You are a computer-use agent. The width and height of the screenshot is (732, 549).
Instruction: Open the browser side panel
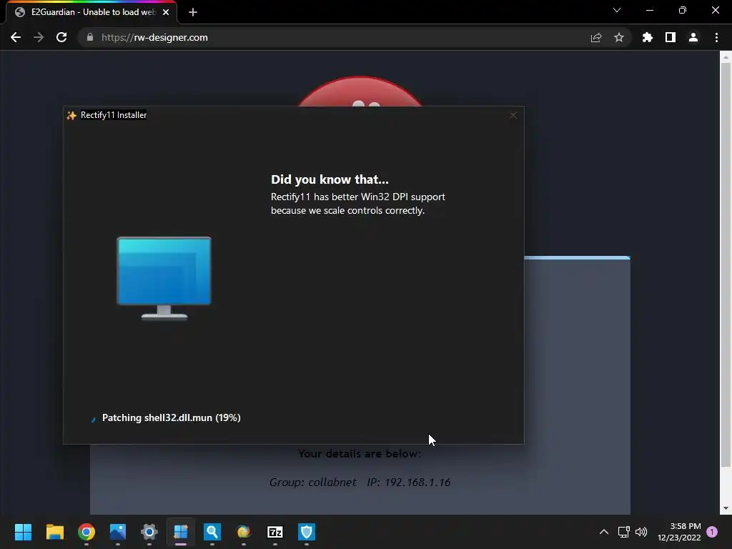670,37
